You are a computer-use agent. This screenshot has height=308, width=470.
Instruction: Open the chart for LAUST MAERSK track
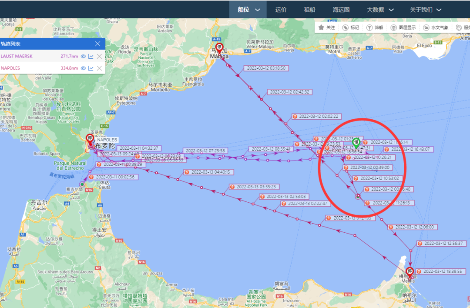pos(91,56)
